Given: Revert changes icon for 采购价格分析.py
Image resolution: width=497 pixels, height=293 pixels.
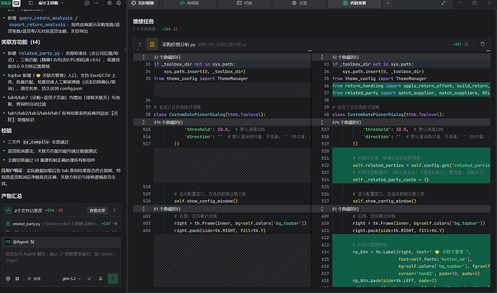Looking at the screenshot, I should point(483,45).
